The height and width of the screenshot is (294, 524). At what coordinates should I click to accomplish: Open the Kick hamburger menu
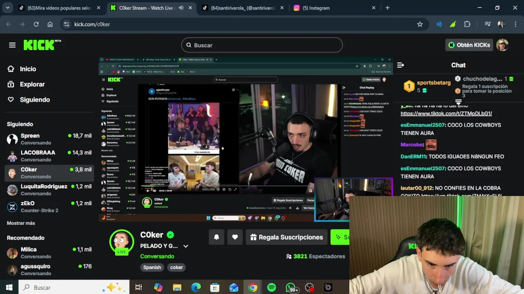[12, 45]
